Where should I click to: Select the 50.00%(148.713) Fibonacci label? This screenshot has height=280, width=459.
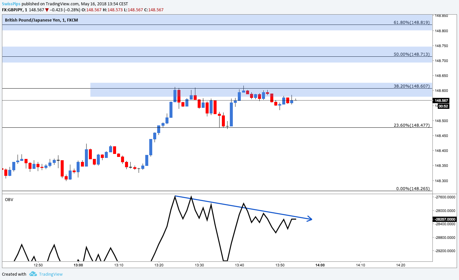point(411,54)
